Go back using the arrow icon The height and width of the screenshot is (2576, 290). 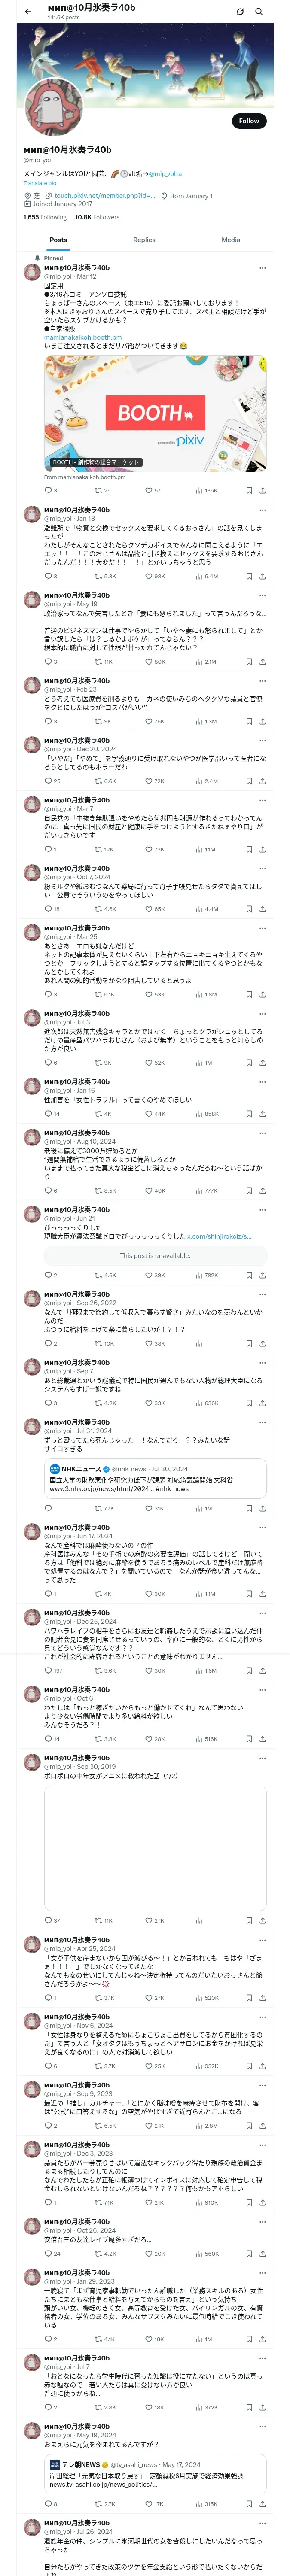point(28,11)
